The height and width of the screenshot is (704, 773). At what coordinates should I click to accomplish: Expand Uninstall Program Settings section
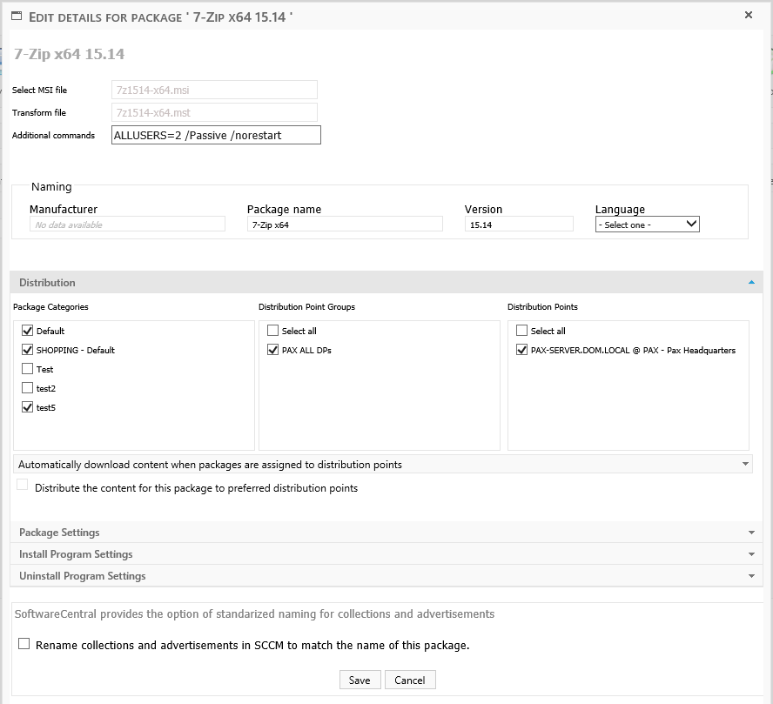(x=383, y=576)
